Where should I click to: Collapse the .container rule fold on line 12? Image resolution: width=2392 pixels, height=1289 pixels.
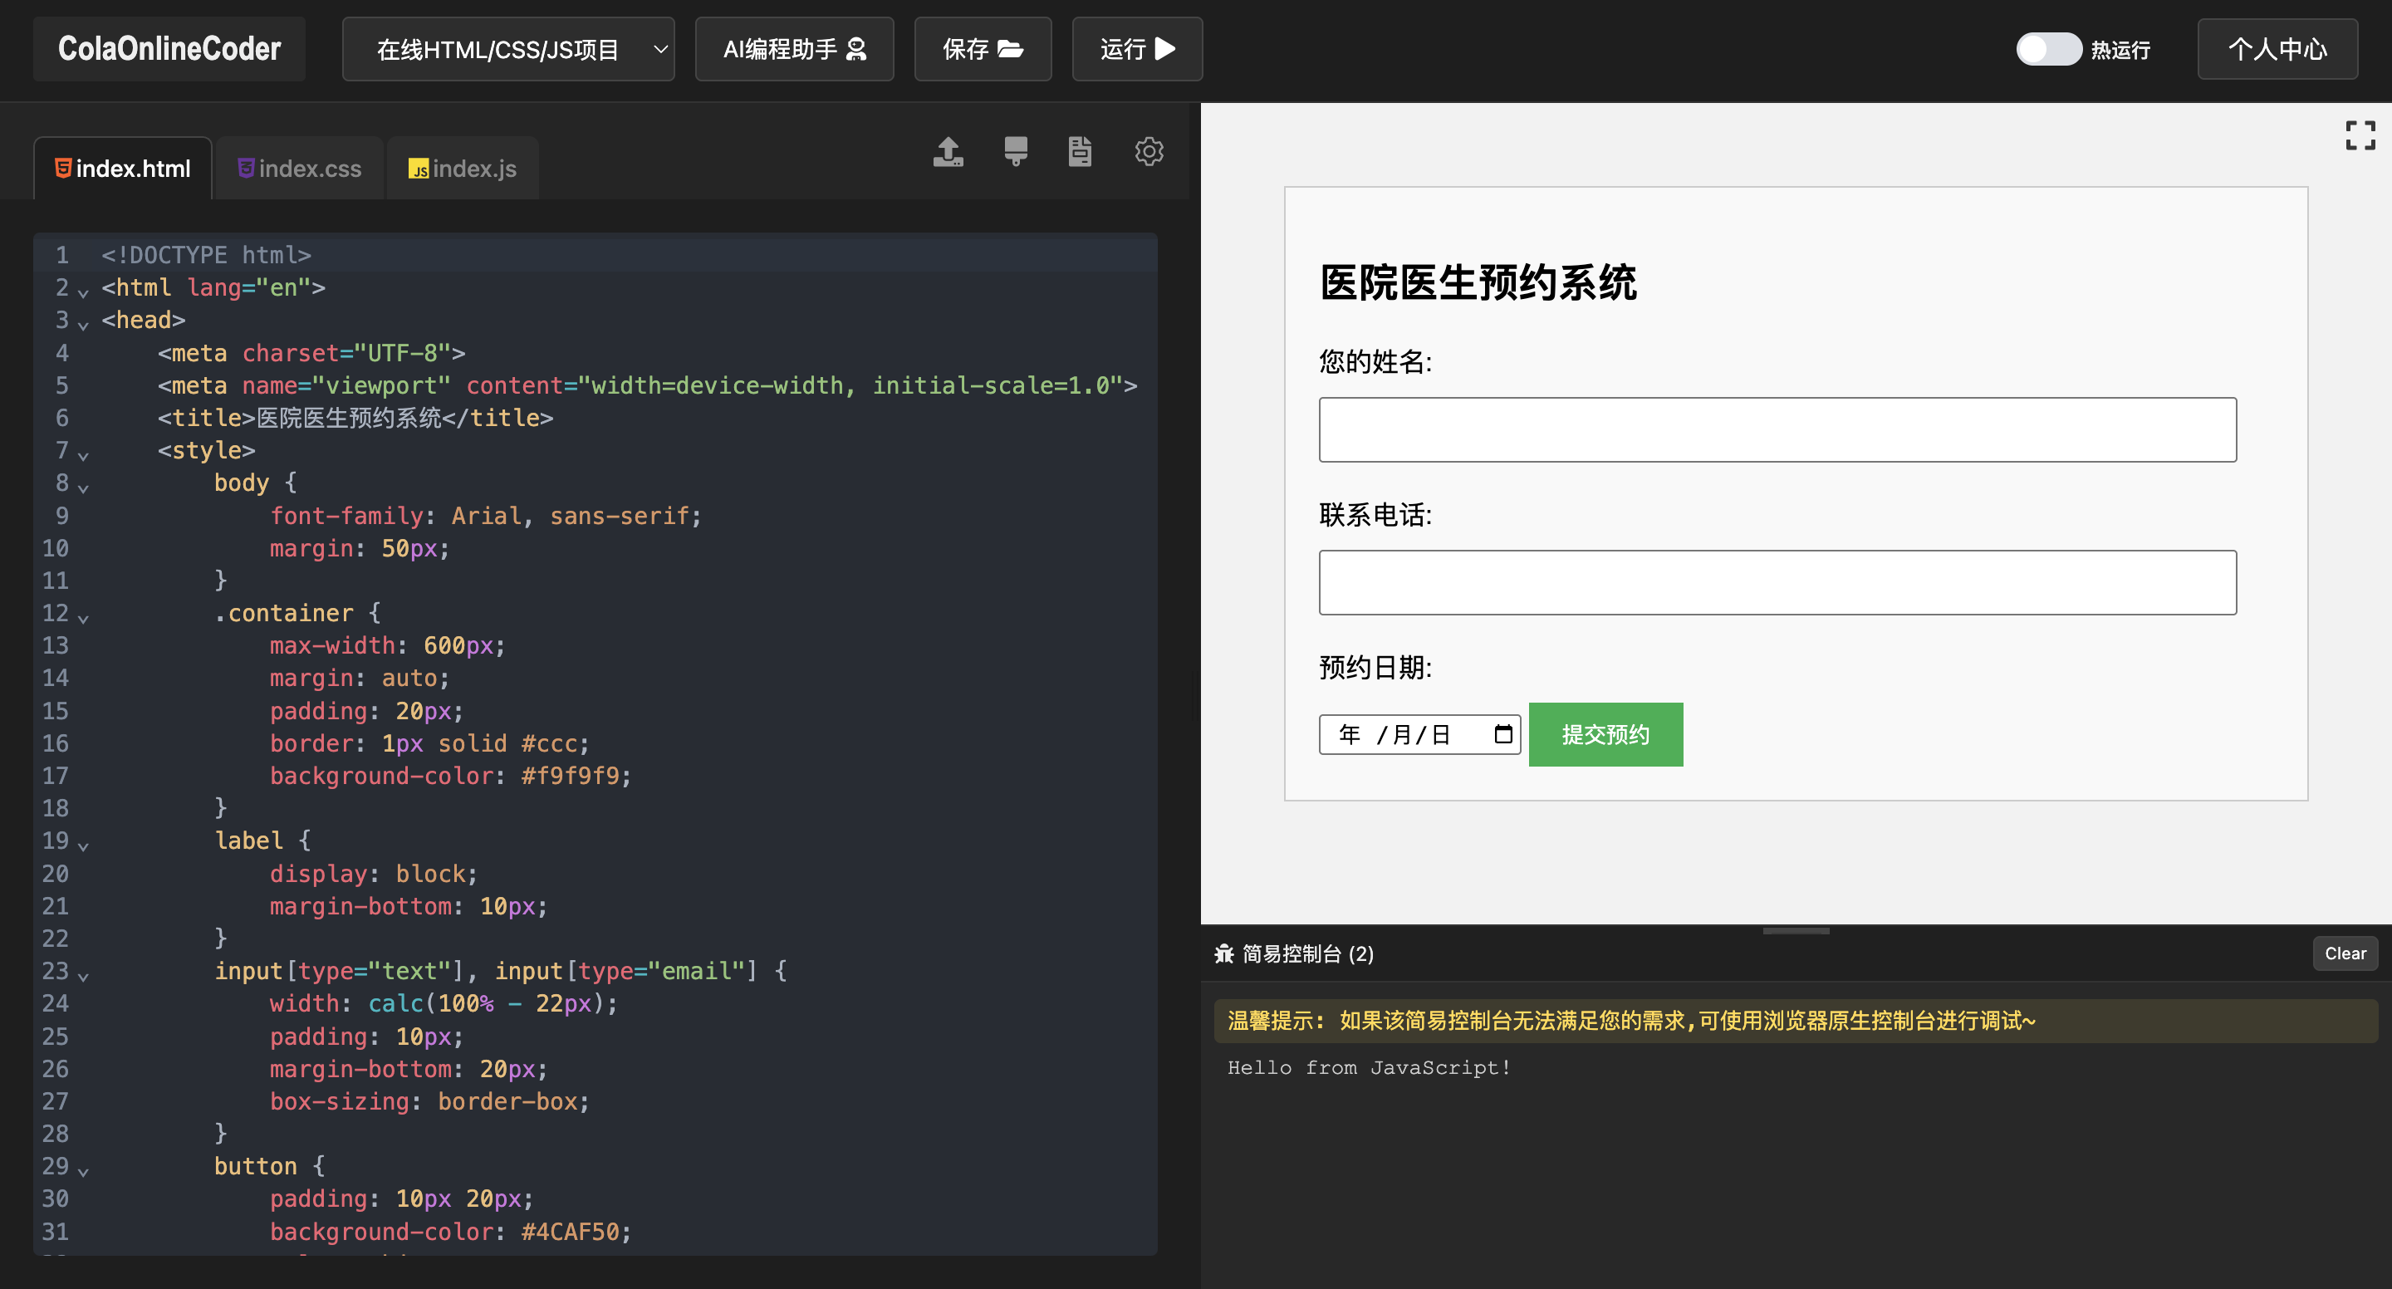[83, 618]
